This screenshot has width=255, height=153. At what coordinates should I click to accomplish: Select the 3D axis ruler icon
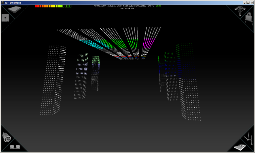[x=248, y=138]
